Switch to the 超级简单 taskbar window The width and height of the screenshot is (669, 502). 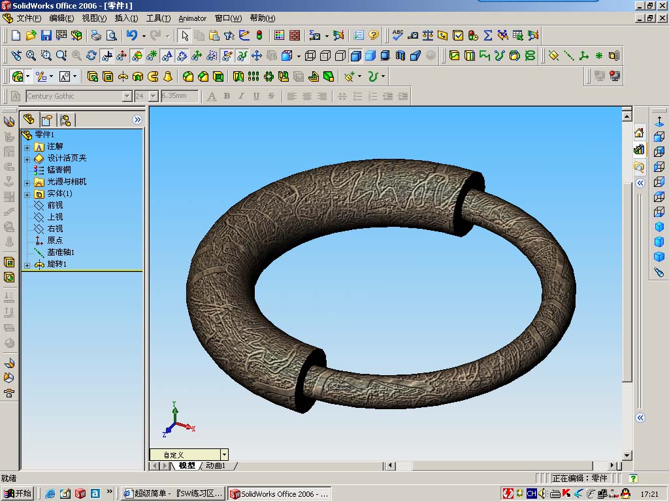pos(172,494)
